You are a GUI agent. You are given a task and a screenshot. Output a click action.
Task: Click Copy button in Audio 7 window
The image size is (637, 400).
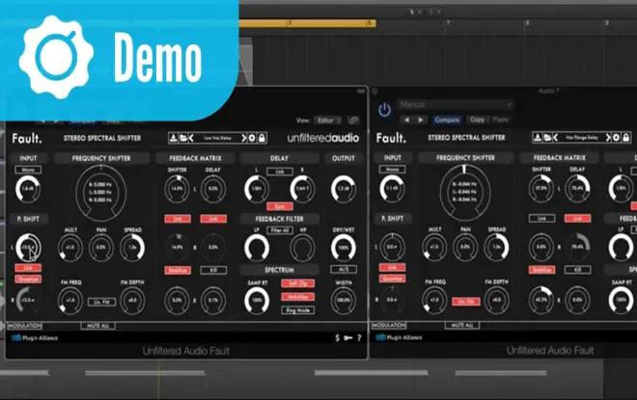[x=477, y=120]
